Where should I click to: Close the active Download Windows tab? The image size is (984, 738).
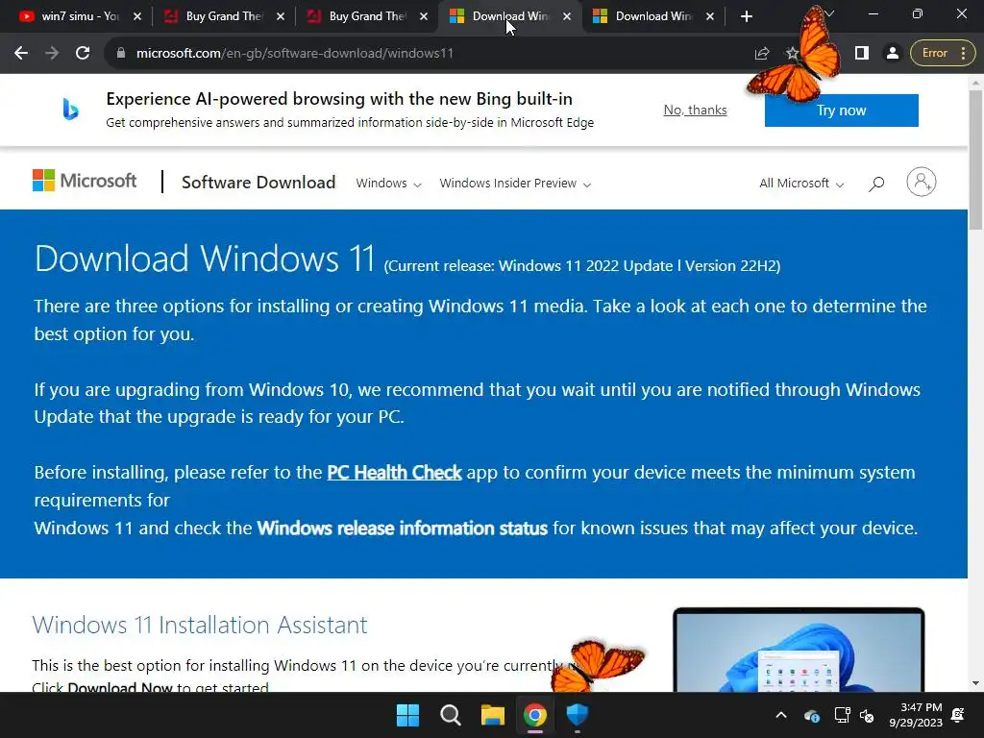click(567, 17)
